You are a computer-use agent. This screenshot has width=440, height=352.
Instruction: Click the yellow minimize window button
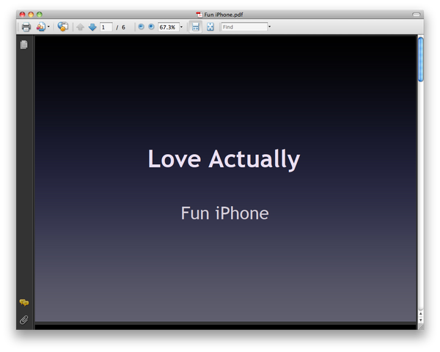[31, 15]
